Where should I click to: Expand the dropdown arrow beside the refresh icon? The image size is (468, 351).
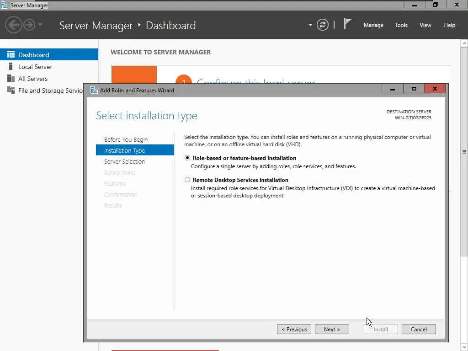click(x=310, y=25)
